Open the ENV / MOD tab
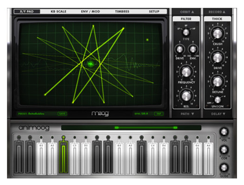The image size is (244, 185). [91, 12]
